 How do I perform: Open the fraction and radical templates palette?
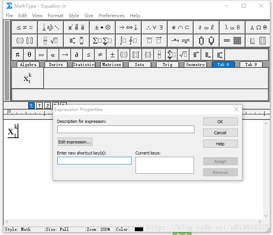click(x=51, y=41)
